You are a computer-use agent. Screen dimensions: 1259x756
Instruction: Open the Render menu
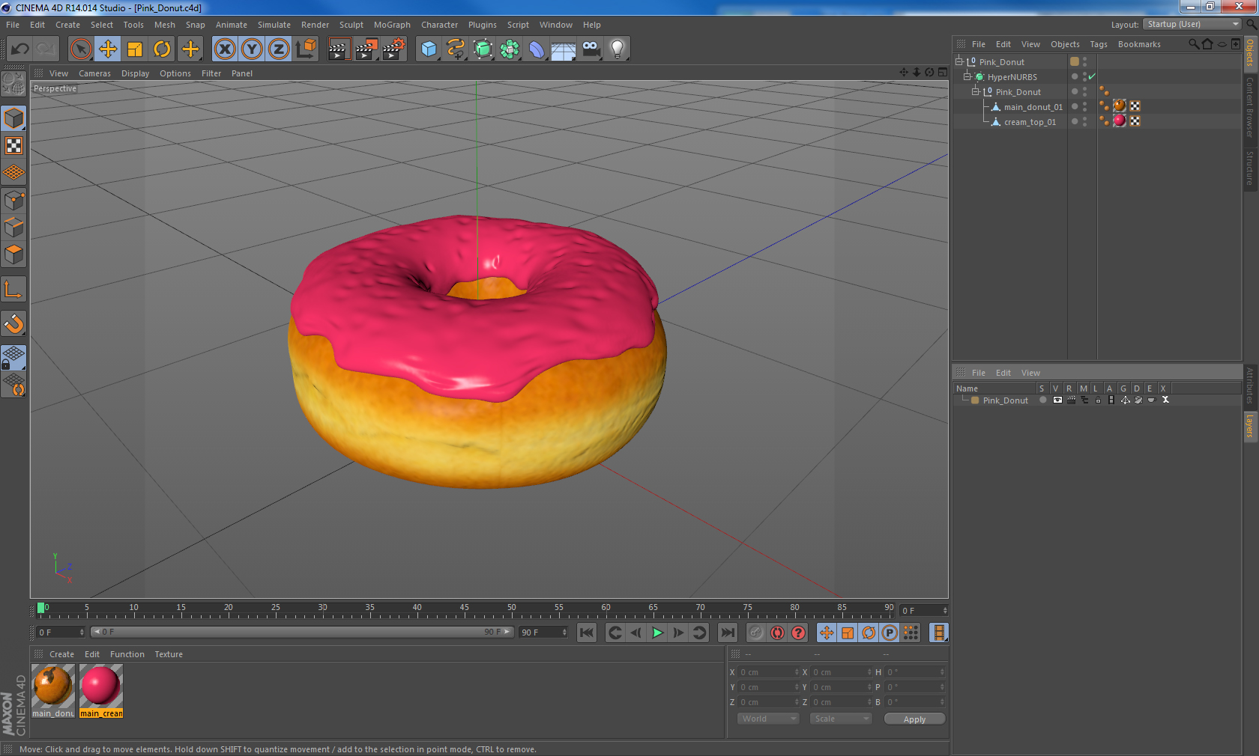(315, 25)
